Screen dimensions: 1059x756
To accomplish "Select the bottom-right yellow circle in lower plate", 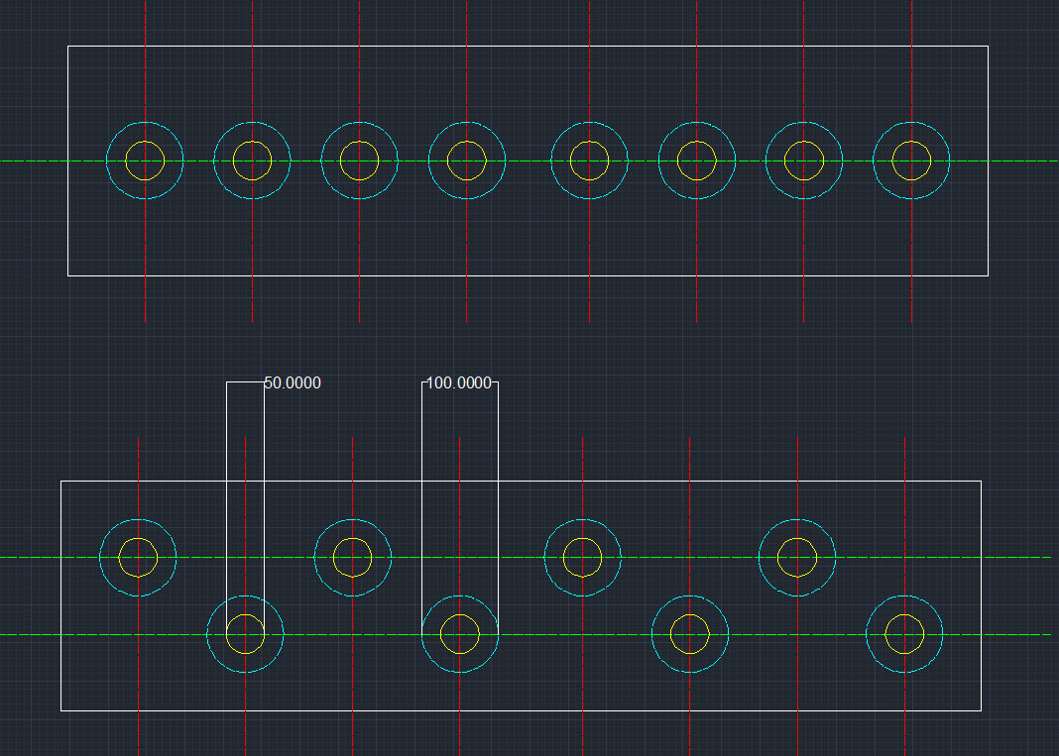I will tap(904, 634).
